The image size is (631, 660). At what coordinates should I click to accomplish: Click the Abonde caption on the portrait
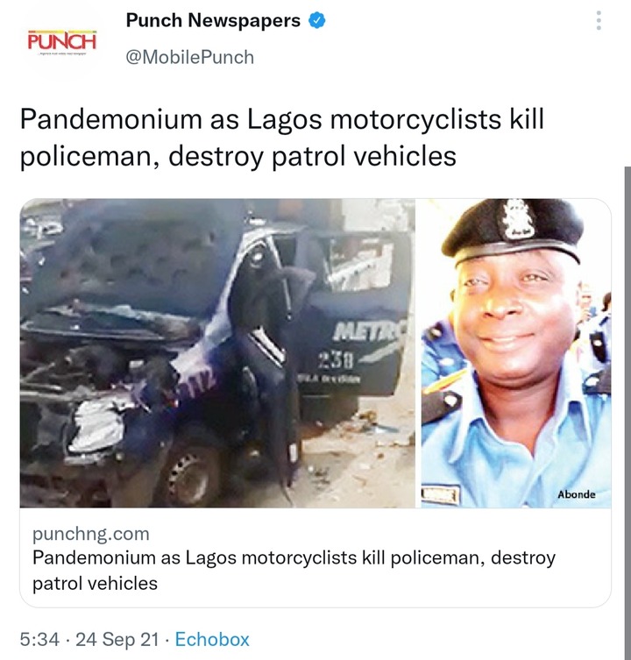(577, 494)
